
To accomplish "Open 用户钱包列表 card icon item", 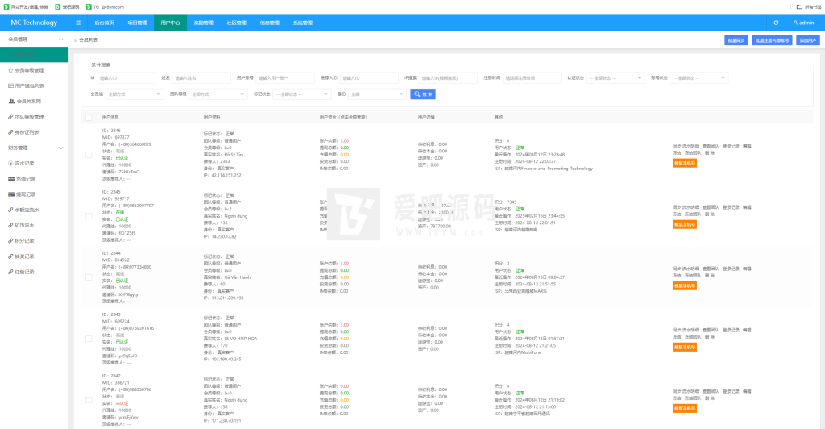I will 34,85.
